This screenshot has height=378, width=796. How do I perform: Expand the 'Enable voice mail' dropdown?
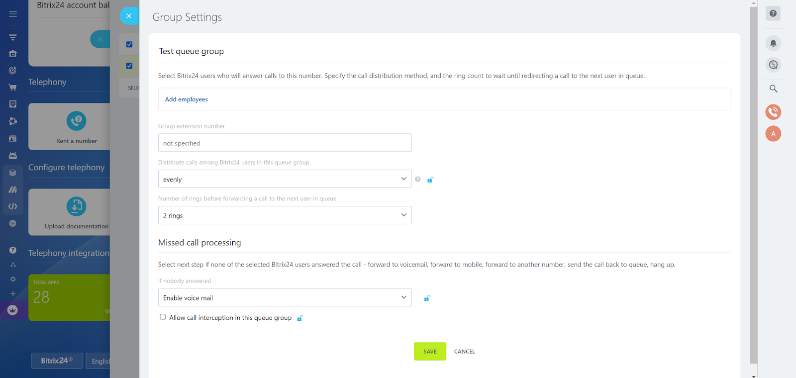coord(285,297)
